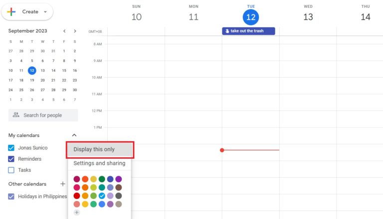Screen dimensions: 383x219
Task: Pick the dark gray Graphite swatch
Action: [x=119, y=196]
